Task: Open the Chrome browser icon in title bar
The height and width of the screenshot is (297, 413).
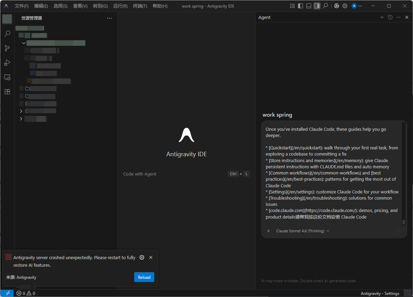Action: click(x=336, y=6)
